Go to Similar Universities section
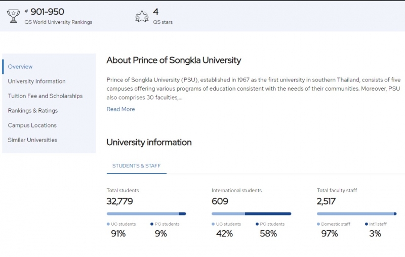 coord(32,140)
